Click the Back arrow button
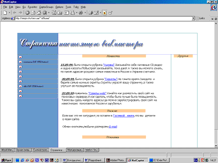Viewport: 218px width, 163px height. [14, 13]
